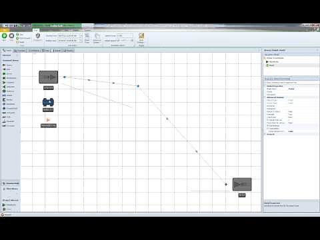Reset the simulation run
320x240 pixels.
20,42
